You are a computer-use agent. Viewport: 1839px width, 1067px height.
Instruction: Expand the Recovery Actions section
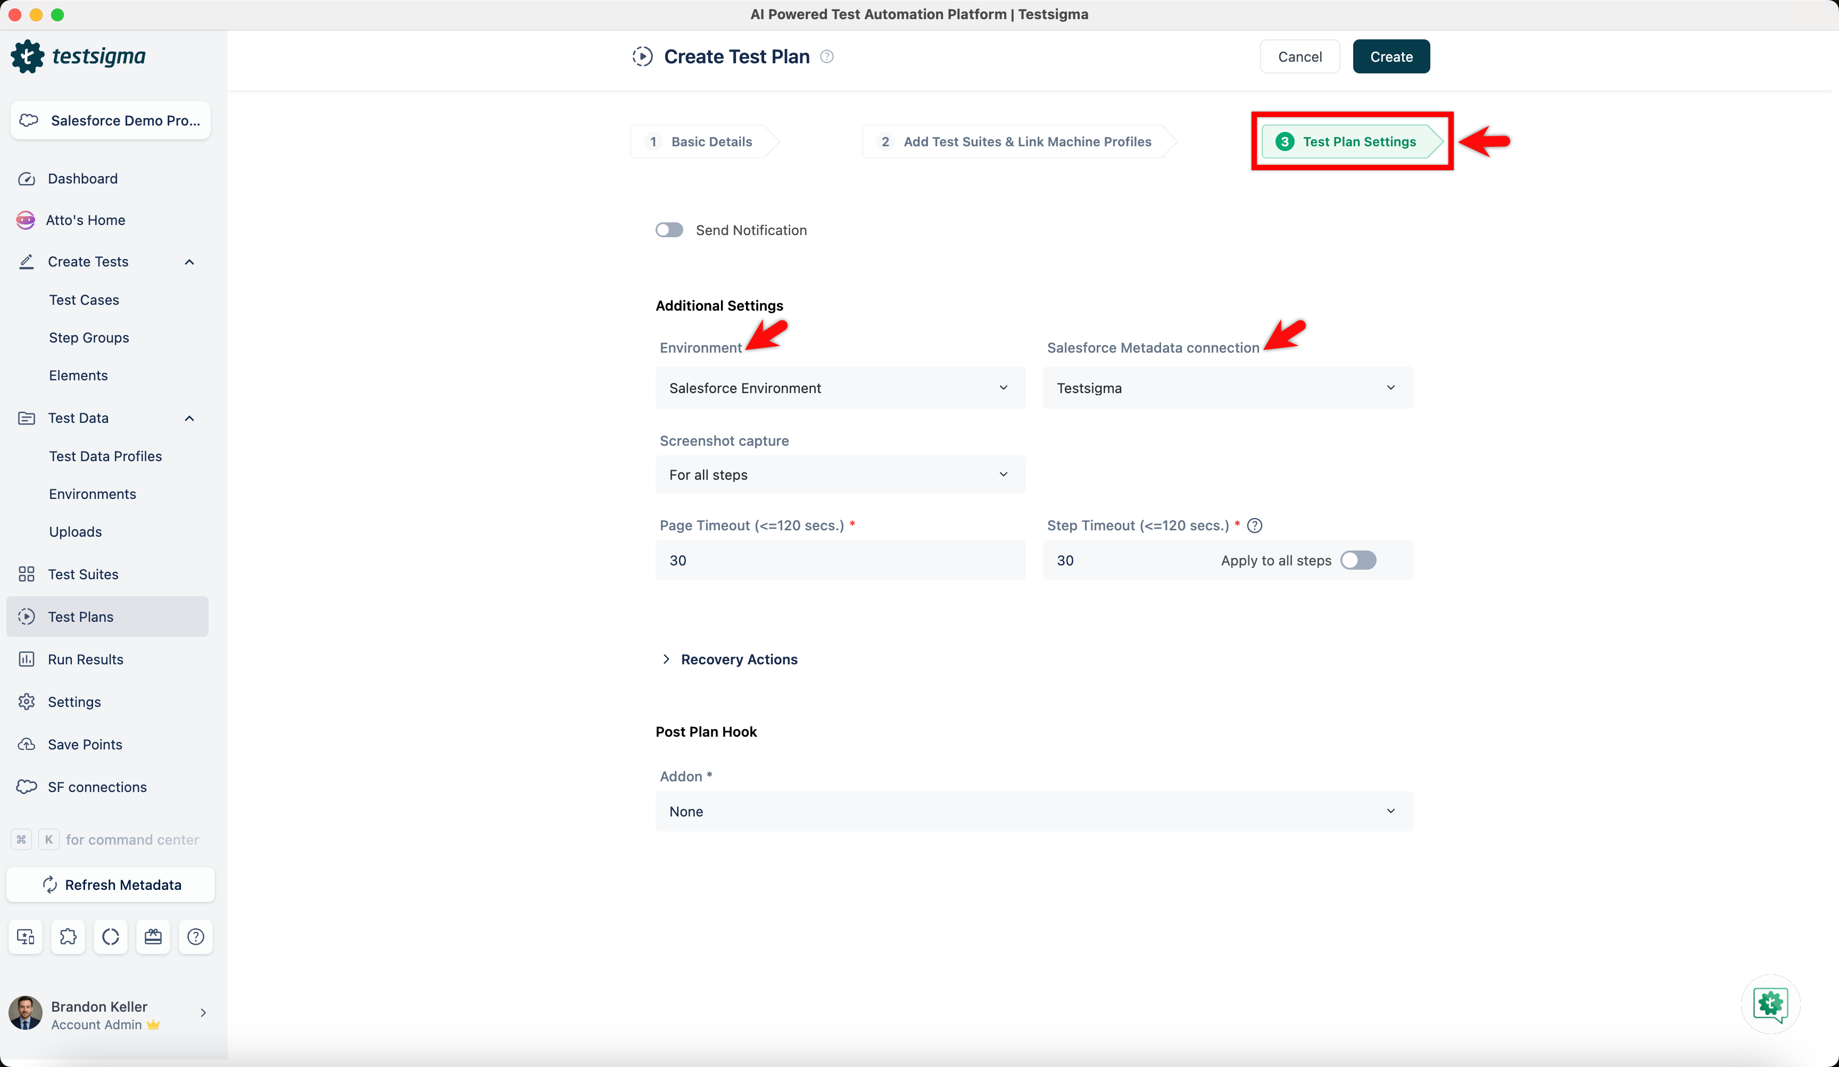pos(738,660)
